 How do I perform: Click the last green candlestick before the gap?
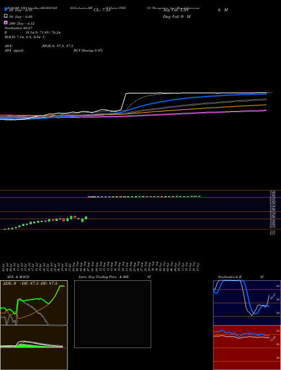(86, 218)
